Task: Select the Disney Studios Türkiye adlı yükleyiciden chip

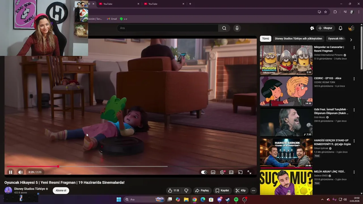Action: [298, 39]
